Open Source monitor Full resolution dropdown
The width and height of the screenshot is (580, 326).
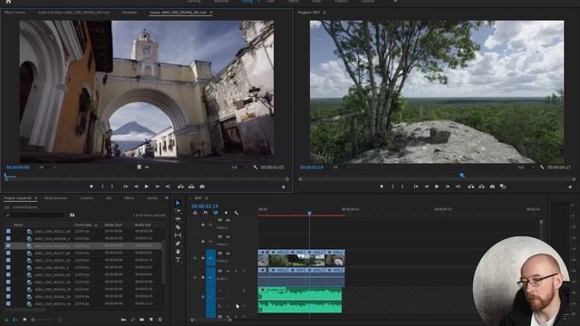(x=239, y=168)
